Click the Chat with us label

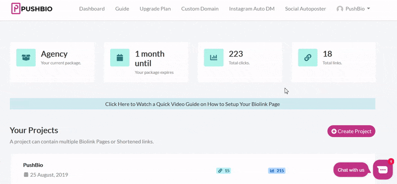(351, 170)
